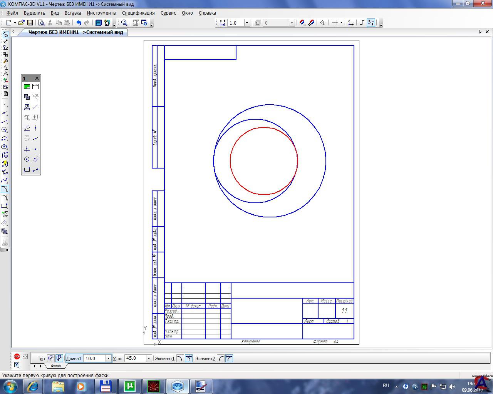Screen dimensions: 493x394
Task: Open the cursor step 1.0 dropdown
Action: point(247,23)
